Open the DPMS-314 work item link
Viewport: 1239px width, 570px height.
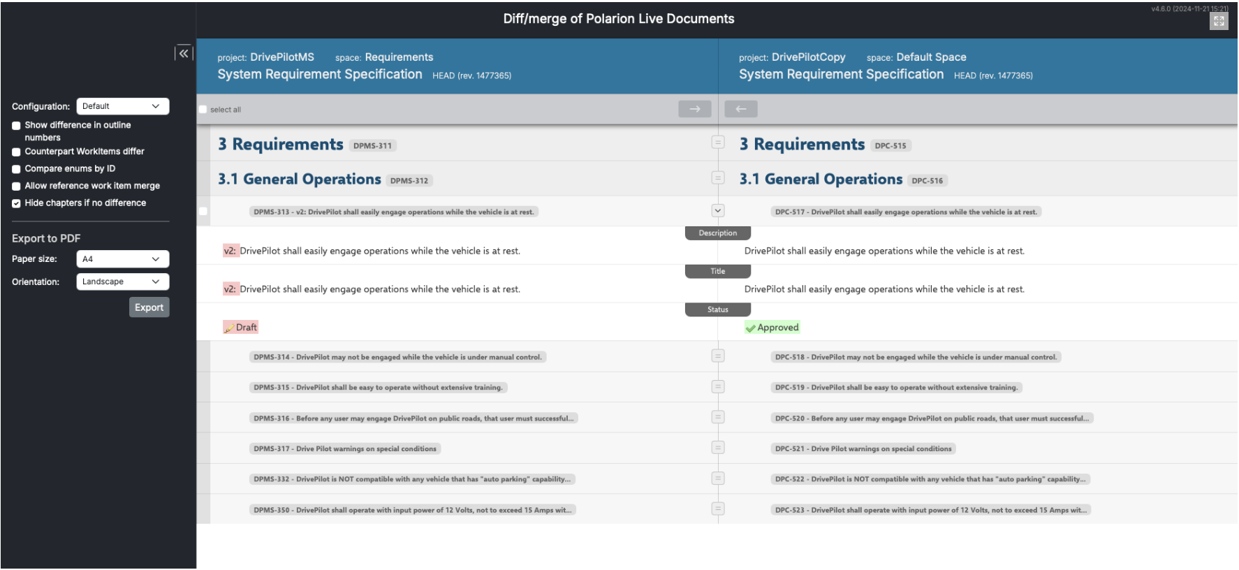coord(397,357)
